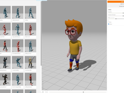Adjust the Character Arm-Space slider handle

123,16
